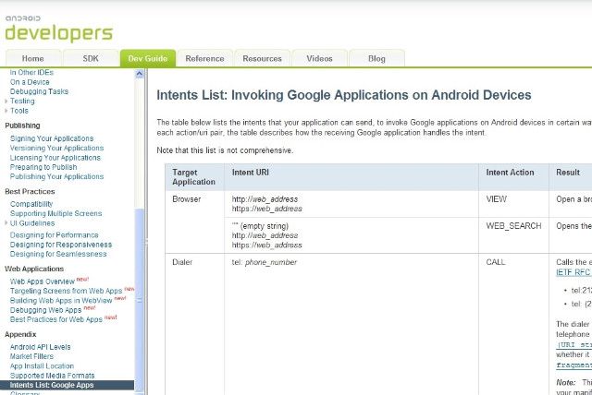Open Signing Your Applications

pyautogui.click(x=52, y=138)
